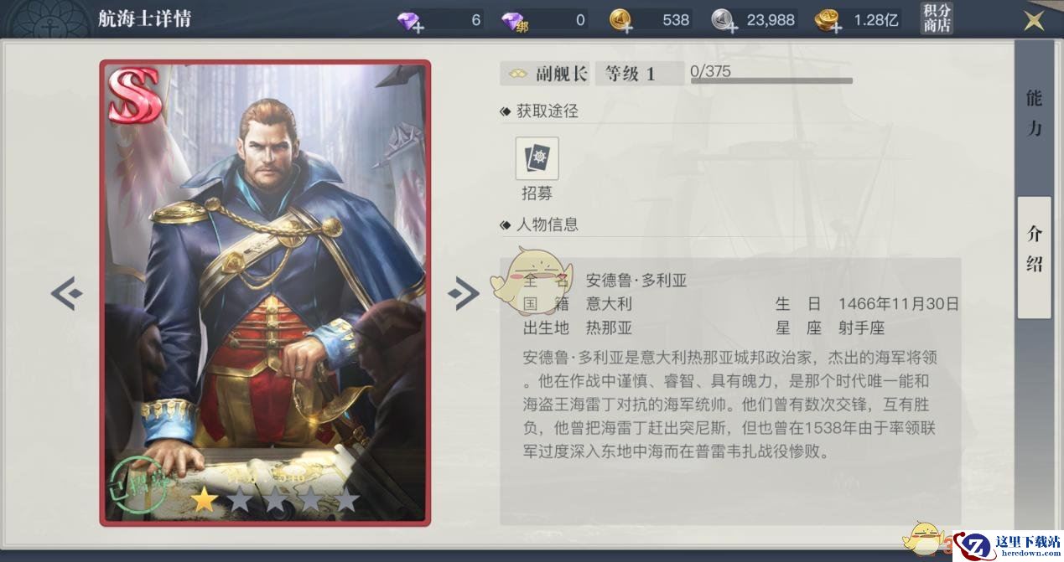Click the red S rank badge
The height and width of the screenshot is (562, 1064).
point(134,95)
